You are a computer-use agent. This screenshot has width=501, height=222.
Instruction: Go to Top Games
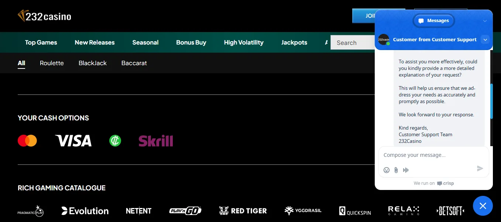(x=41, y=42)
